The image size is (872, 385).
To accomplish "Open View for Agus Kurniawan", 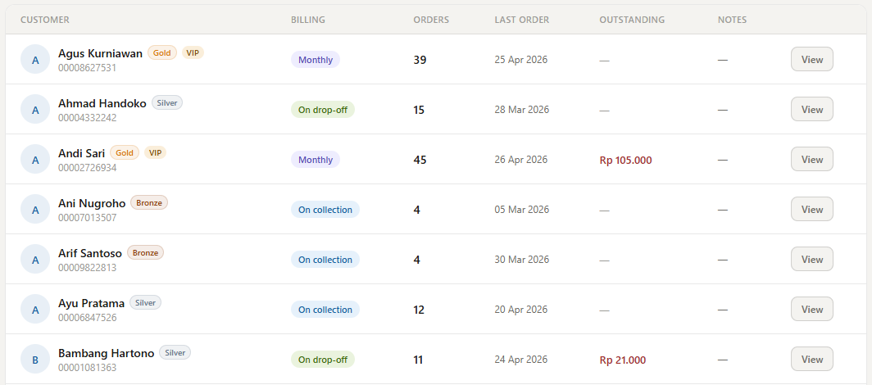I will point(812,60).
